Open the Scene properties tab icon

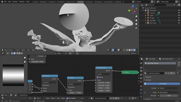(141, 78)
